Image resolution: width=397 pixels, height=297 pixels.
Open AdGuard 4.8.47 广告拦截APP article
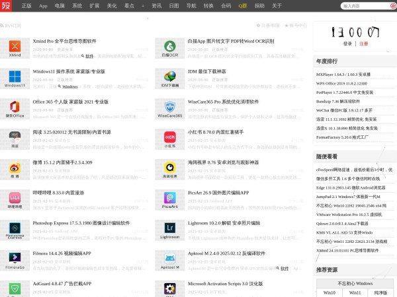pyautogui.click(x=62, y=284)
